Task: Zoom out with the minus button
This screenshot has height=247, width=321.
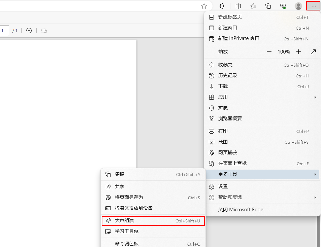Action: tap(269, 52)
